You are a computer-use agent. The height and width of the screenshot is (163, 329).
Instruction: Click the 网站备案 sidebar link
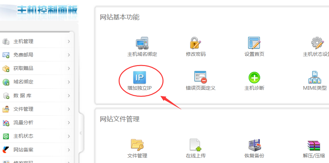tap(23, 150)
